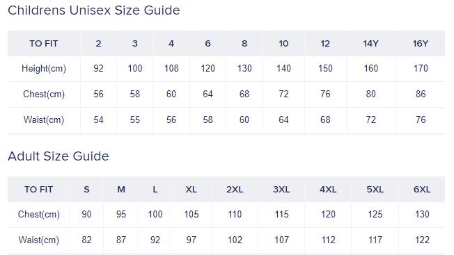Click the children's TO FIT header
This screenshot has height=255, width=454.
click(x=44, y=44)
